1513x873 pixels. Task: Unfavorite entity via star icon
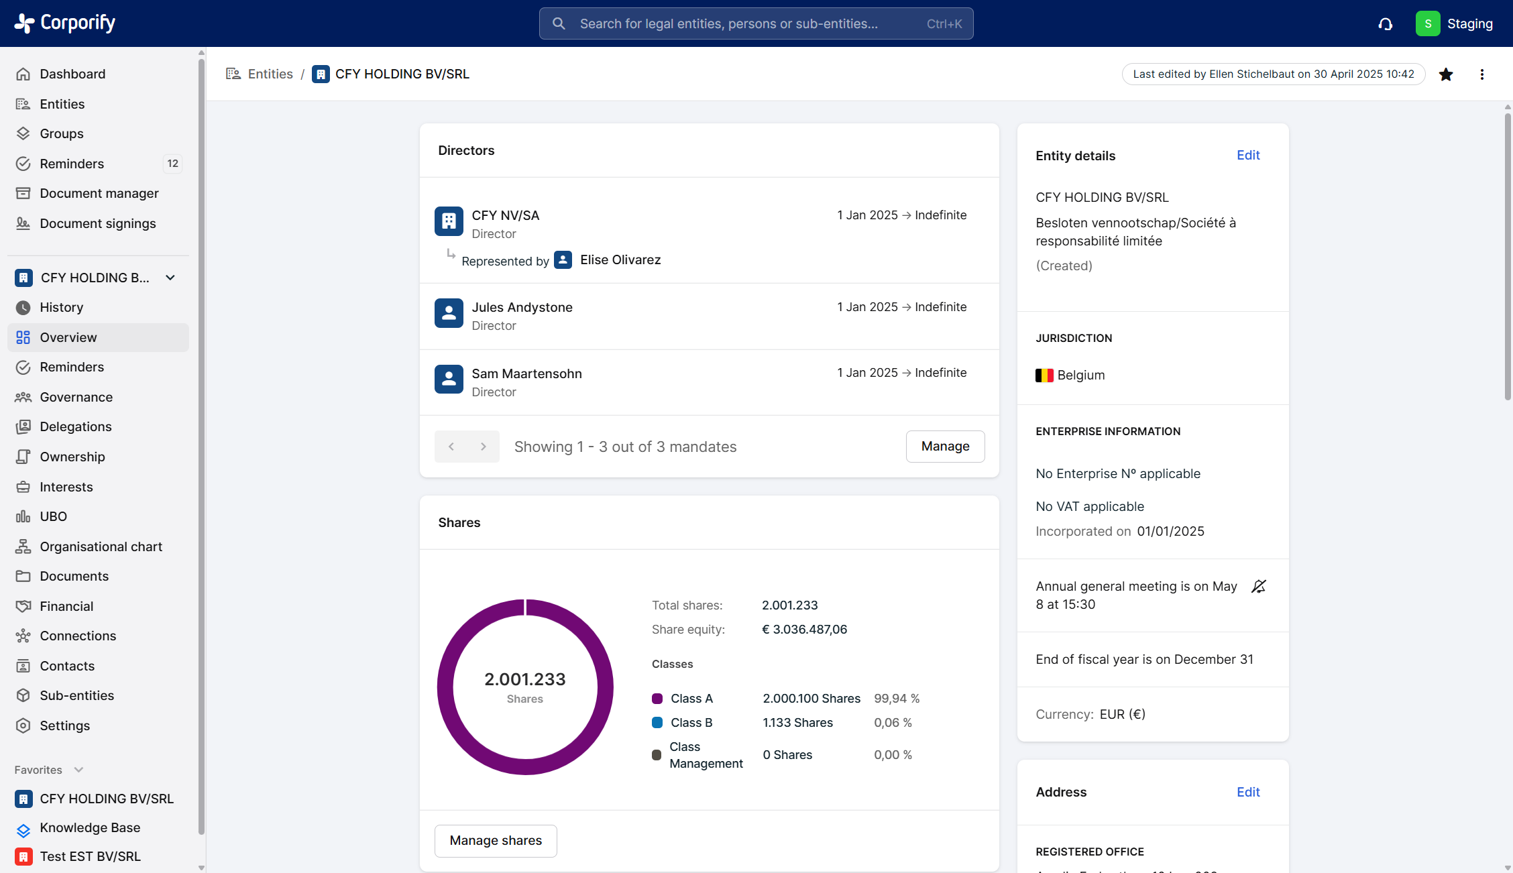click(1446, 74)
